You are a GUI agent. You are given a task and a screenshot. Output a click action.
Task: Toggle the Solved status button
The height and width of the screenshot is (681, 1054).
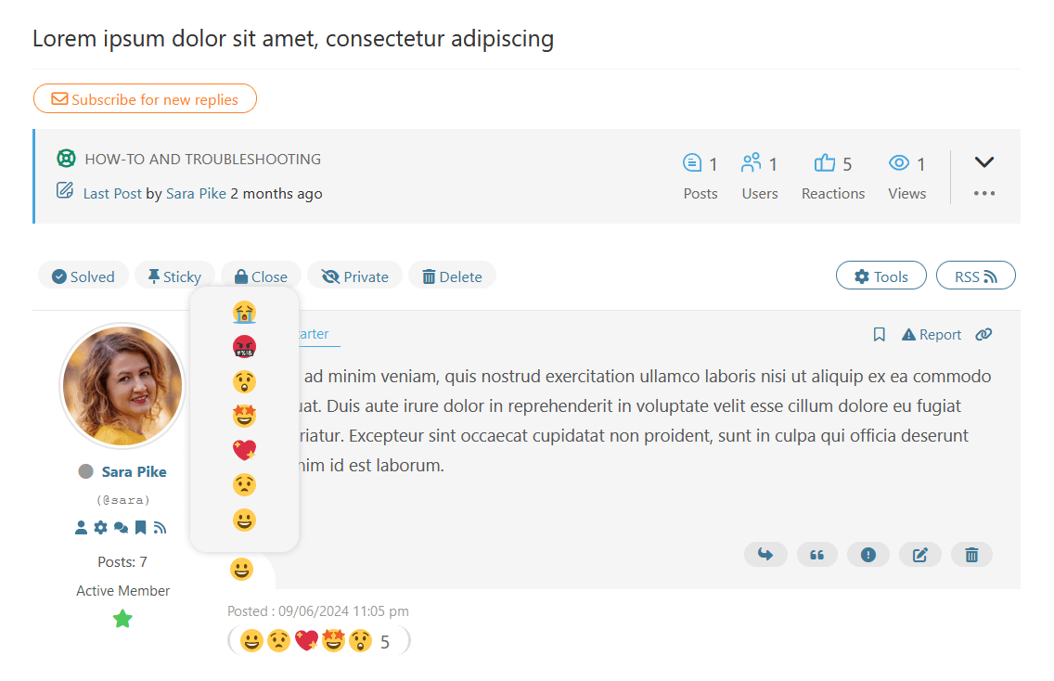[x=84, y=276]
